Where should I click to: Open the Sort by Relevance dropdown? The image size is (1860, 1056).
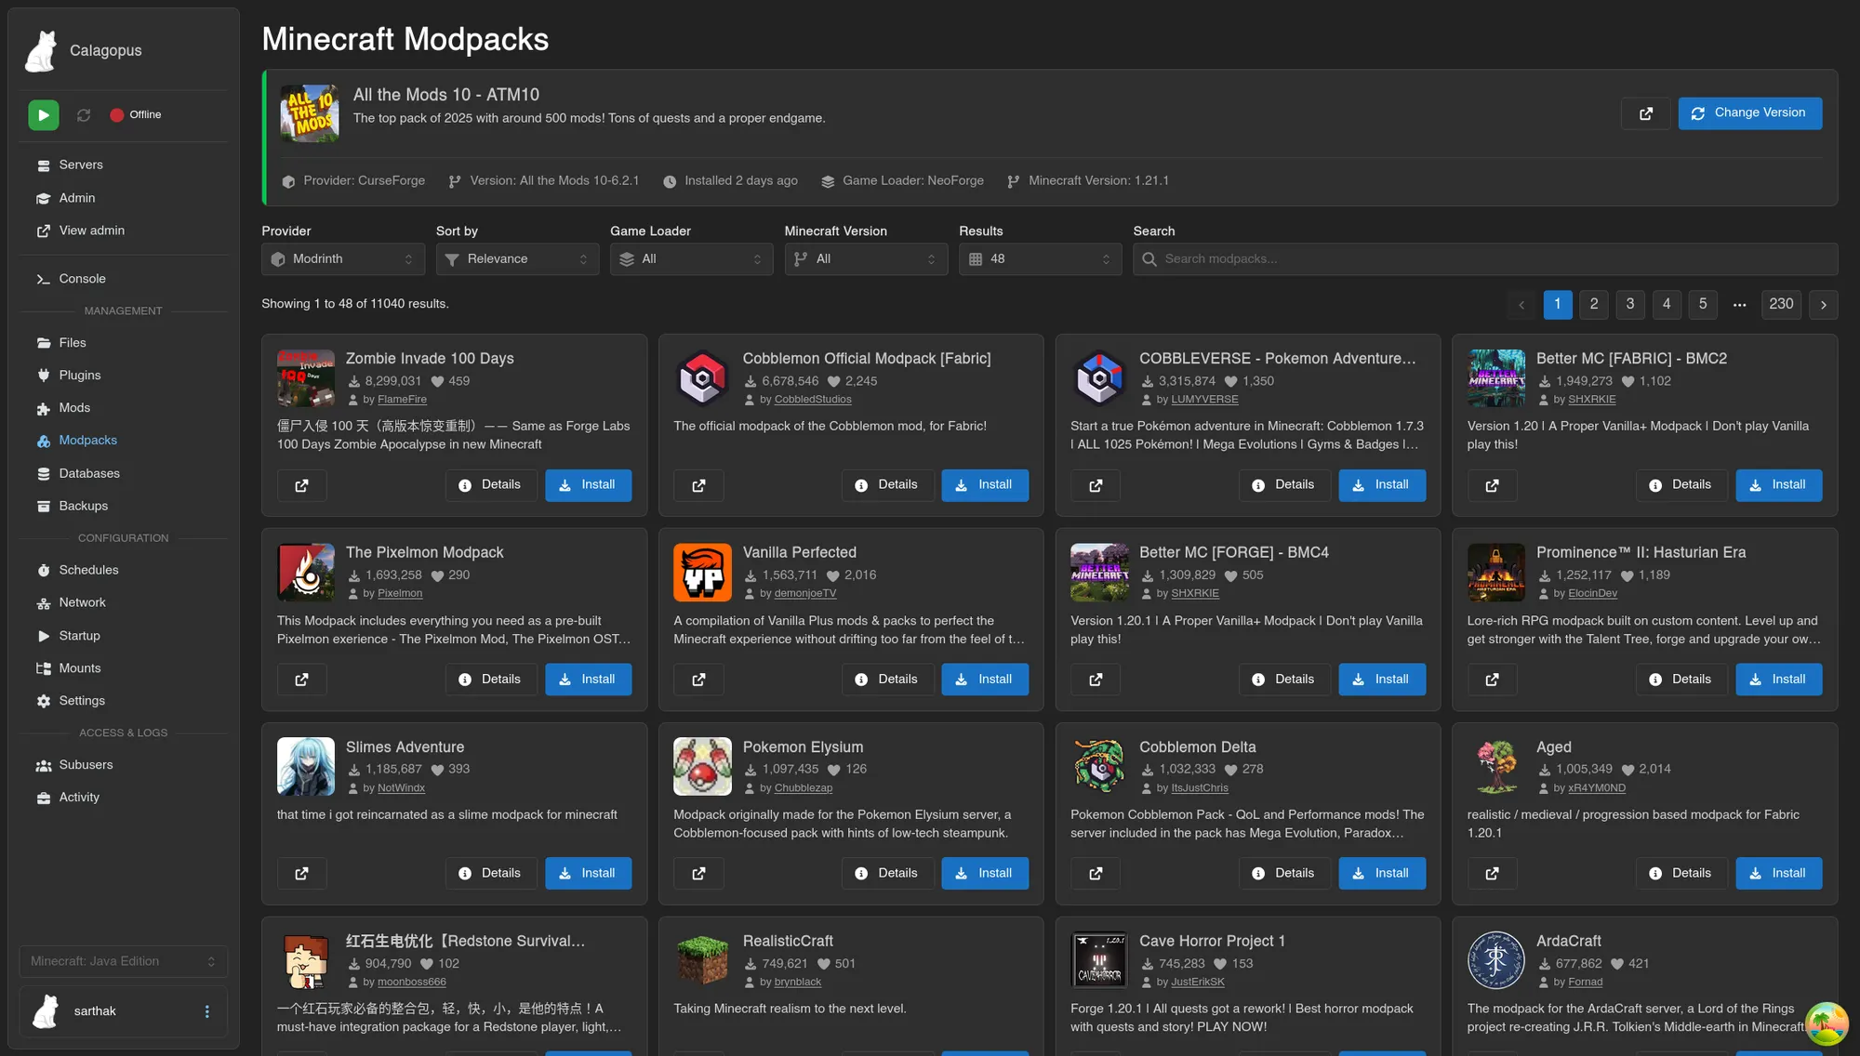pos(517,259)
